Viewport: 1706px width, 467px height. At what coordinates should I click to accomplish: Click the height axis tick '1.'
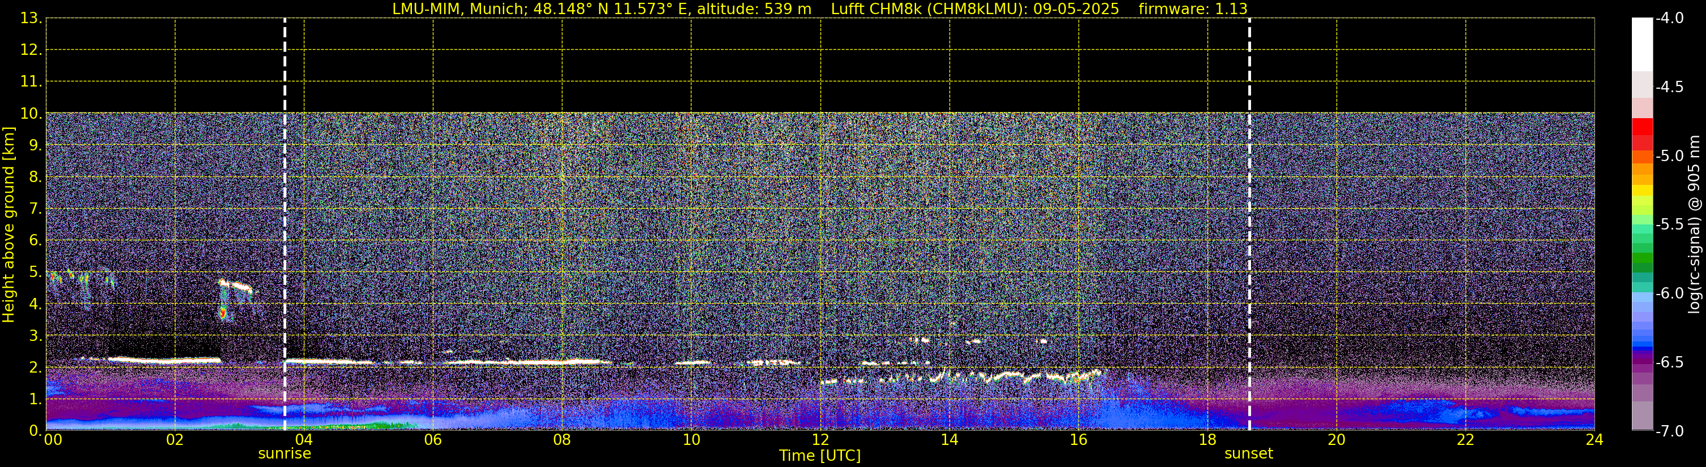(x=35, y=400)
